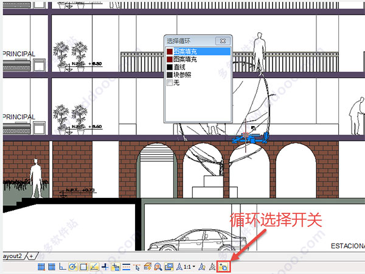Image resolution: width=365 pixels, height=274 pixels.
Task: Select the highlighted first 图案填充 entry
Action: pyautogui.click(x=189, y=52)
